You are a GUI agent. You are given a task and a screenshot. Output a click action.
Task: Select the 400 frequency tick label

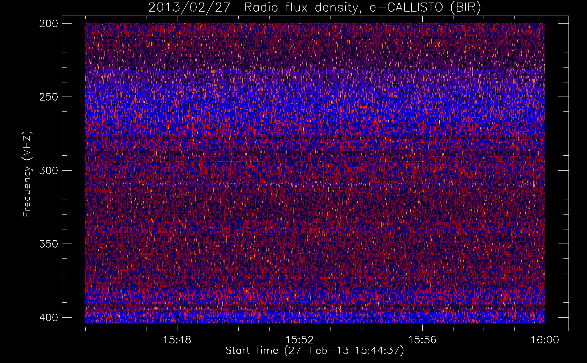[48, 317]
